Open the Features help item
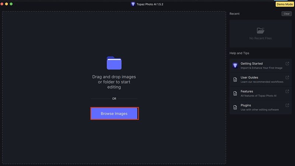 pyautogui.click(x=260, y=93)
